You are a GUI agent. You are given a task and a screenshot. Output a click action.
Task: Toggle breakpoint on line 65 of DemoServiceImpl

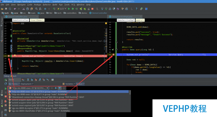point(113,55)
